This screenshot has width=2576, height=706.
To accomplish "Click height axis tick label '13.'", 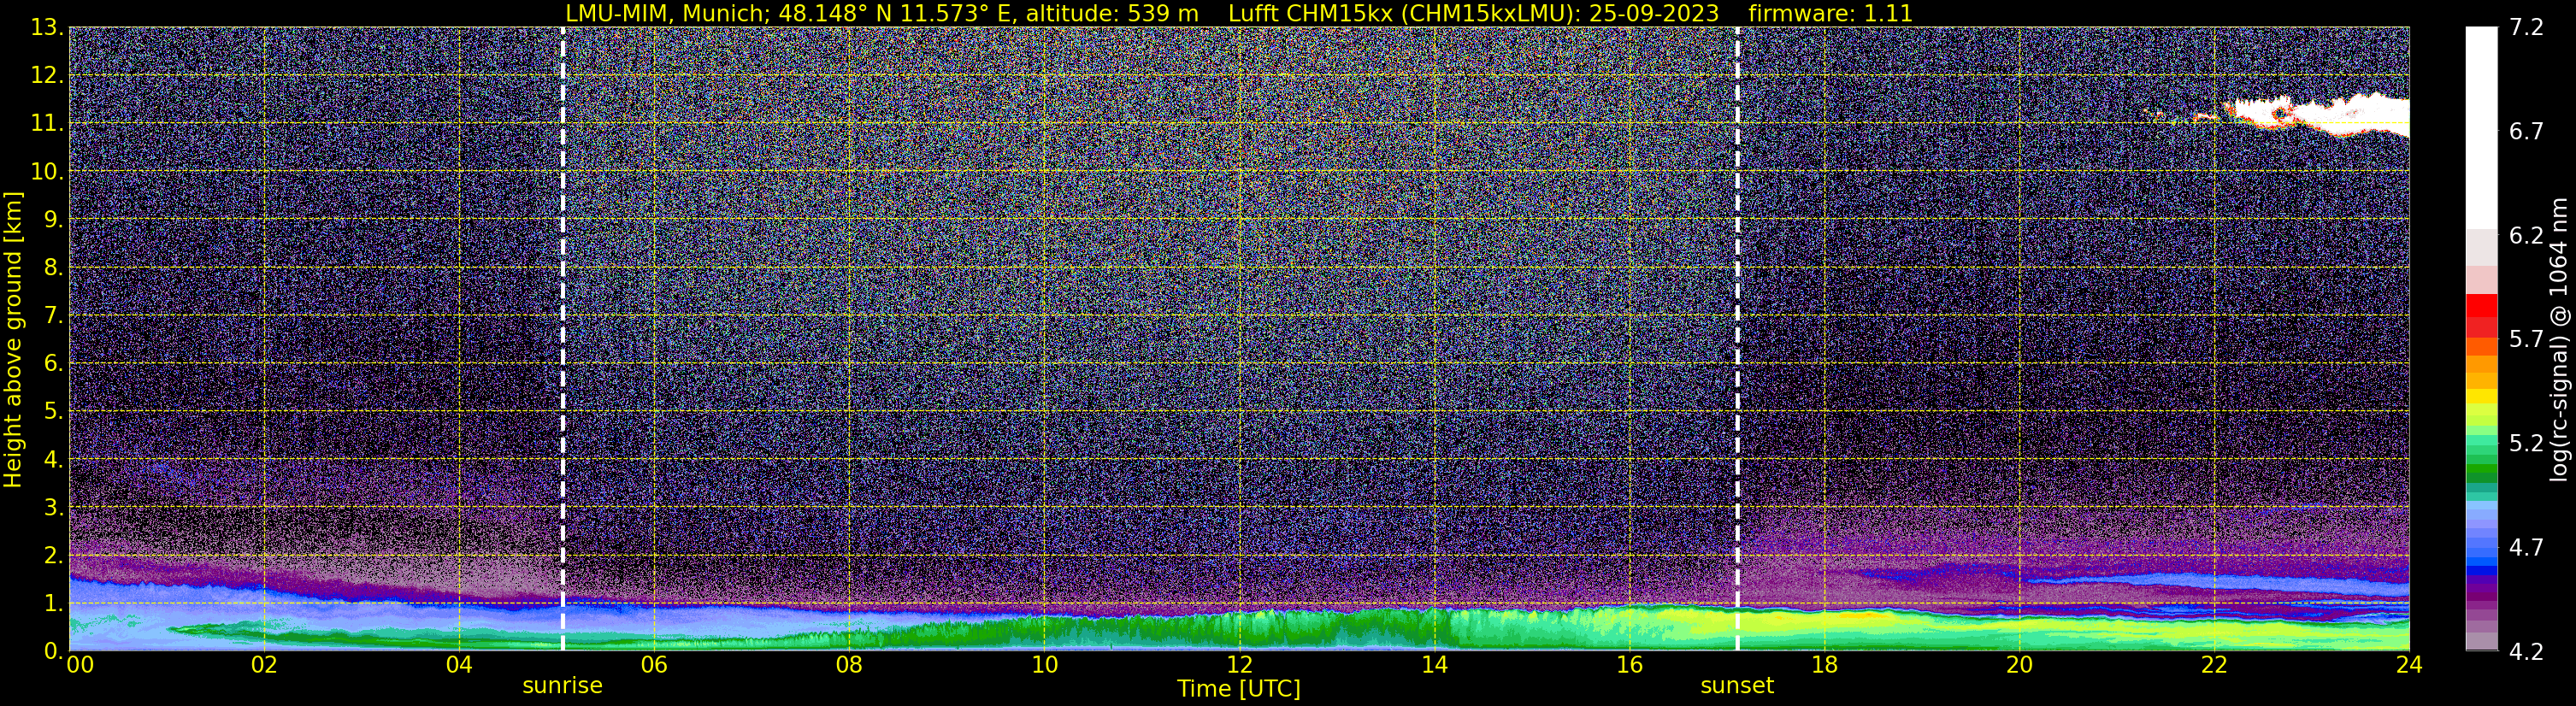I will (47, 27).
